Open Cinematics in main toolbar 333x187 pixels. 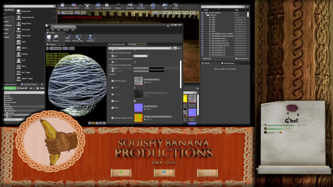click(141, 6)
